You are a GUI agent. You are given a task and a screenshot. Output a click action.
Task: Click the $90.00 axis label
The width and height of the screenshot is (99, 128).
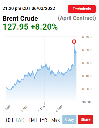[x=87, y=102]
